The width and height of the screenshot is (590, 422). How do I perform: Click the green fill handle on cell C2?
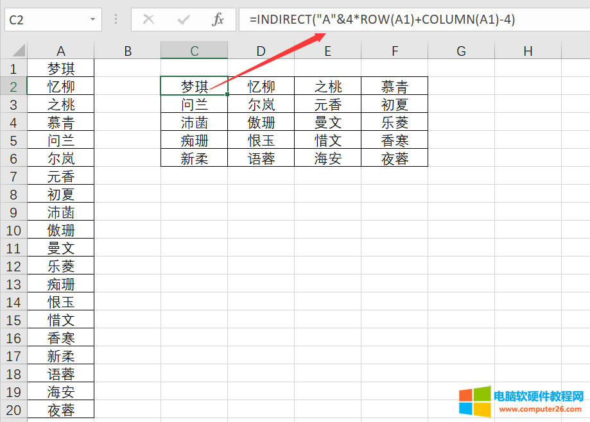(x=227, y=94)
